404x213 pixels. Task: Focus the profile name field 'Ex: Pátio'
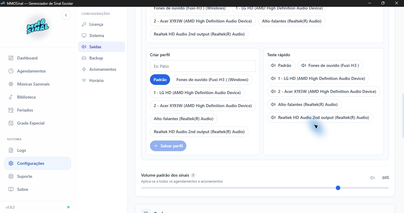(203, 66)
